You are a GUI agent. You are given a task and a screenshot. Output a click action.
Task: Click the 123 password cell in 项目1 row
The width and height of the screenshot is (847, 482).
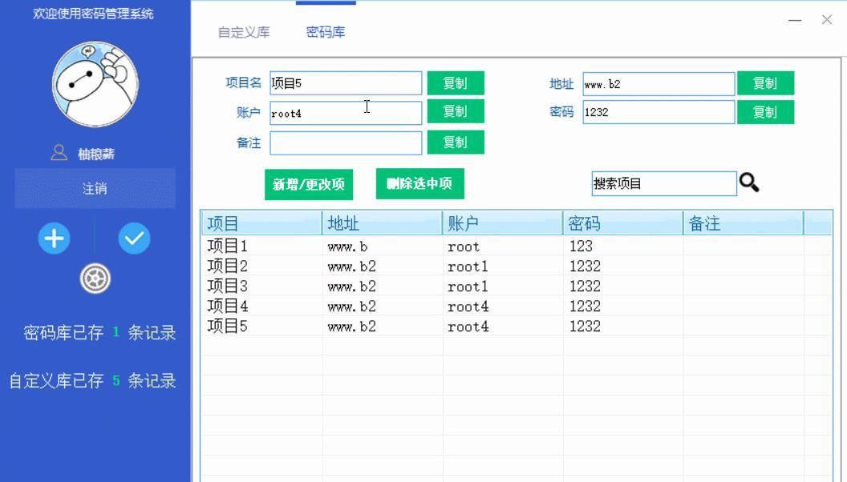pyautogui.click(x=581, y=246)
